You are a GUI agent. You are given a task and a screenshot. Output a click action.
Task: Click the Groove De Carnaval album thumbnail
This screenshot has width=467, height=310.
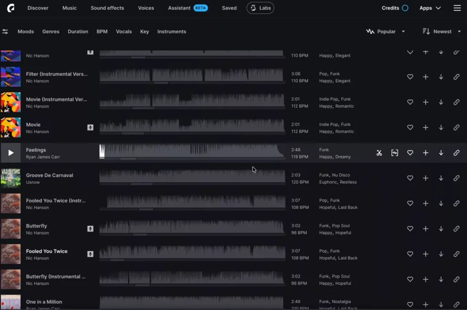click(11, 178)
